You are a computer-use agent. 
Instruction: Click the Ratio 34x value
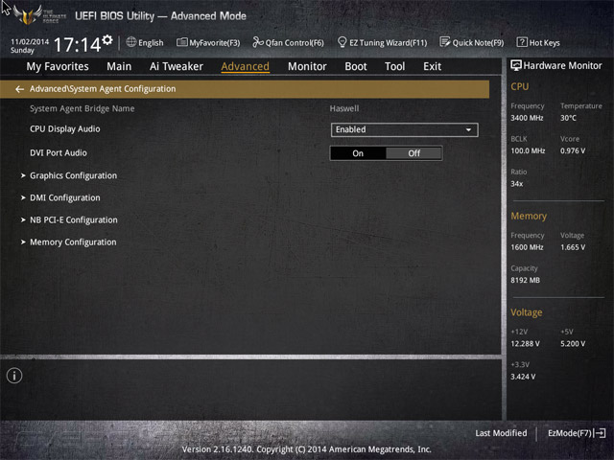click(517, 183)
